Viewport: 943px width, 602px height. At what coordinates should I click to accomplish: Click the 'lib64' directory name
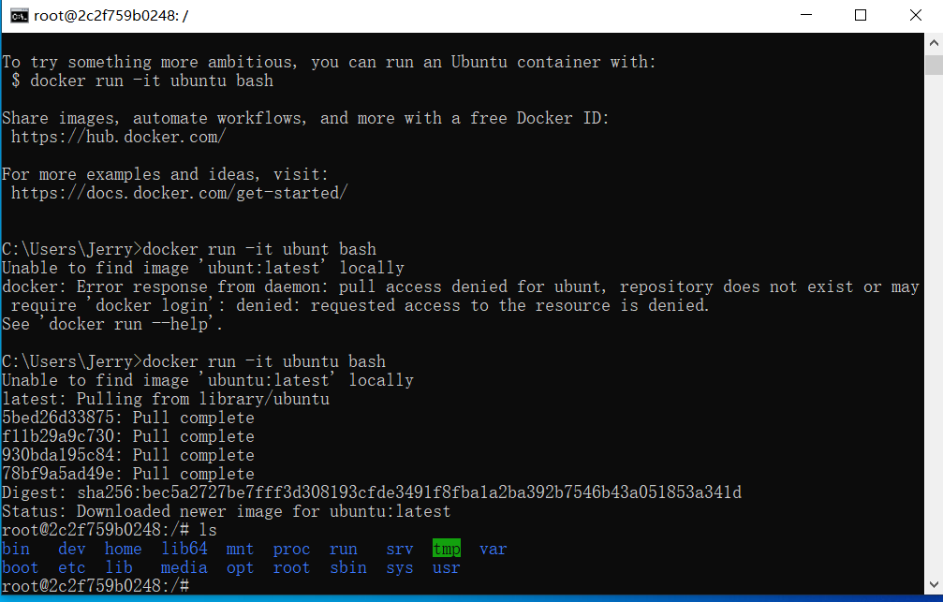coord(184,549)
